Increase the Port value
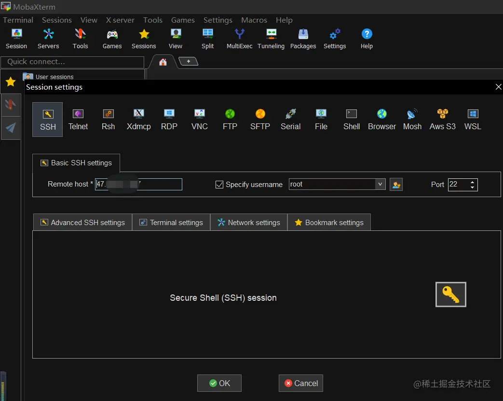This screenshot has height=401, width=503. tap(472, 182)
